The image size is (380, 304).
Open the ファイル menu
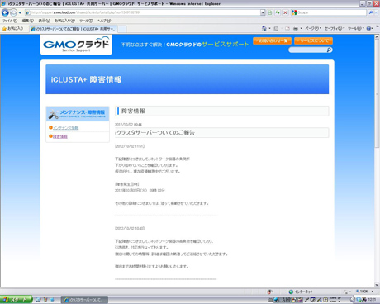10,21
